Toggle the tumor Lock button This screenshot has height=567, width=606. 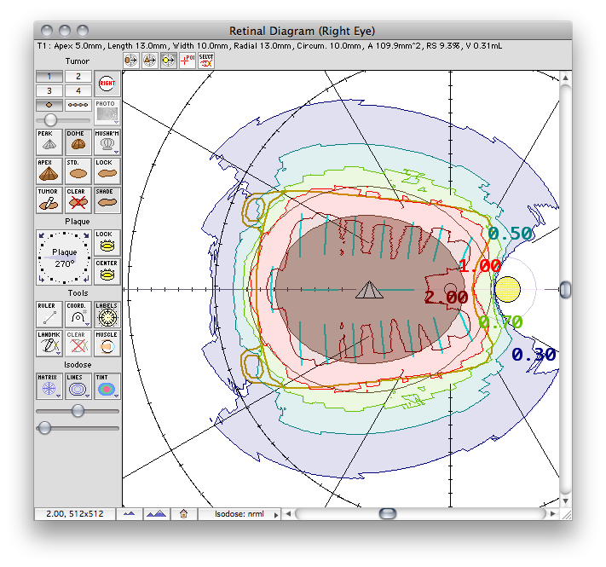pyautogui.click(x=107, y=171)
